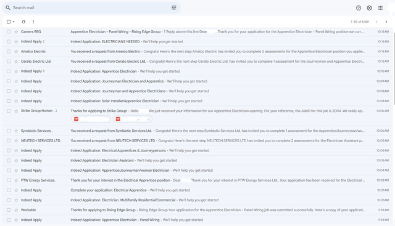395x226 pixels.
Task: Star the Complete your application email
Action: tap(16, 190)
